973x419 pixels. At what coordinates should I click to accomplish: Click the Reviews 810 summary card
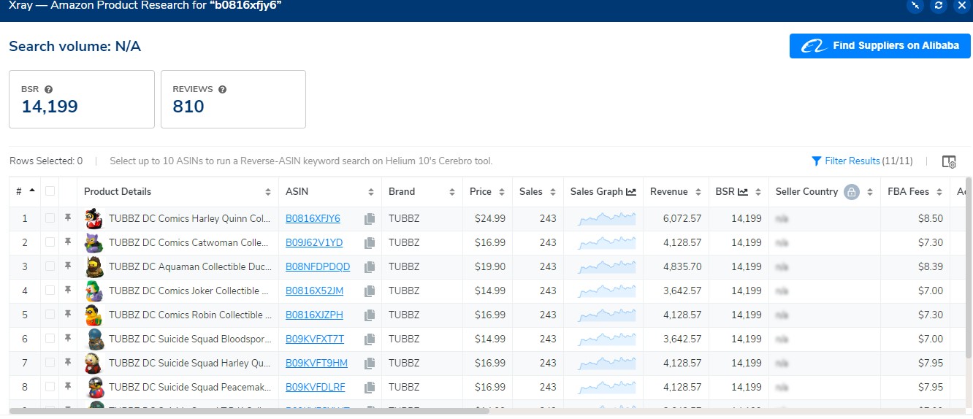click(233, 99)
